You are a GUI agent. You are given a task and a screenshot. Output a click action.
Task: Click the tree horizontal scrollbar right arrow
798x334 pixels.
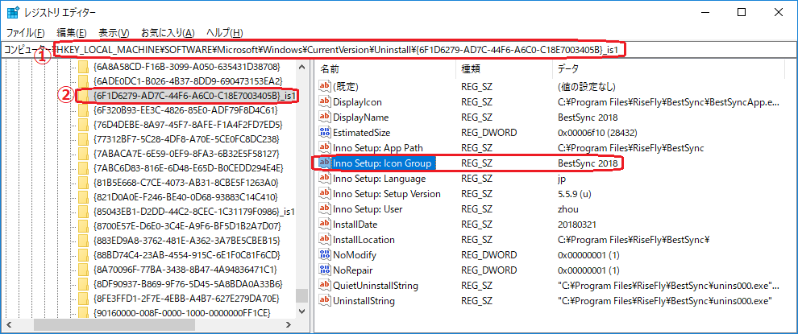pos(290,324)
